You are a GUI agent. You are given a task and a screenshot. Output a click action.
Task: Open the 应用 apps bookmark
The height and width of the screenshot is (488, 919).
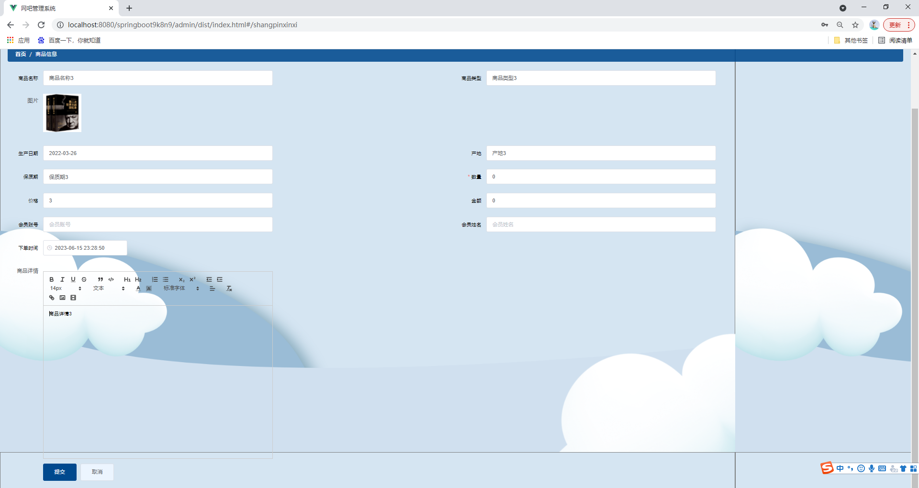pos(18,40)
